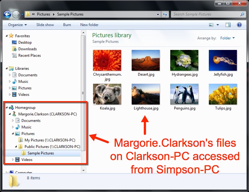Open the Arrange by Folder dropdown
Viewport: 249px width, 192px height.
(228, 38)
